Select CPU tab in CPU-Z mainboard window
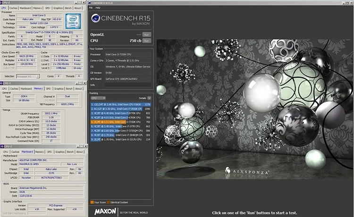Viewport: 354px width, 217px height. (6, 152)
